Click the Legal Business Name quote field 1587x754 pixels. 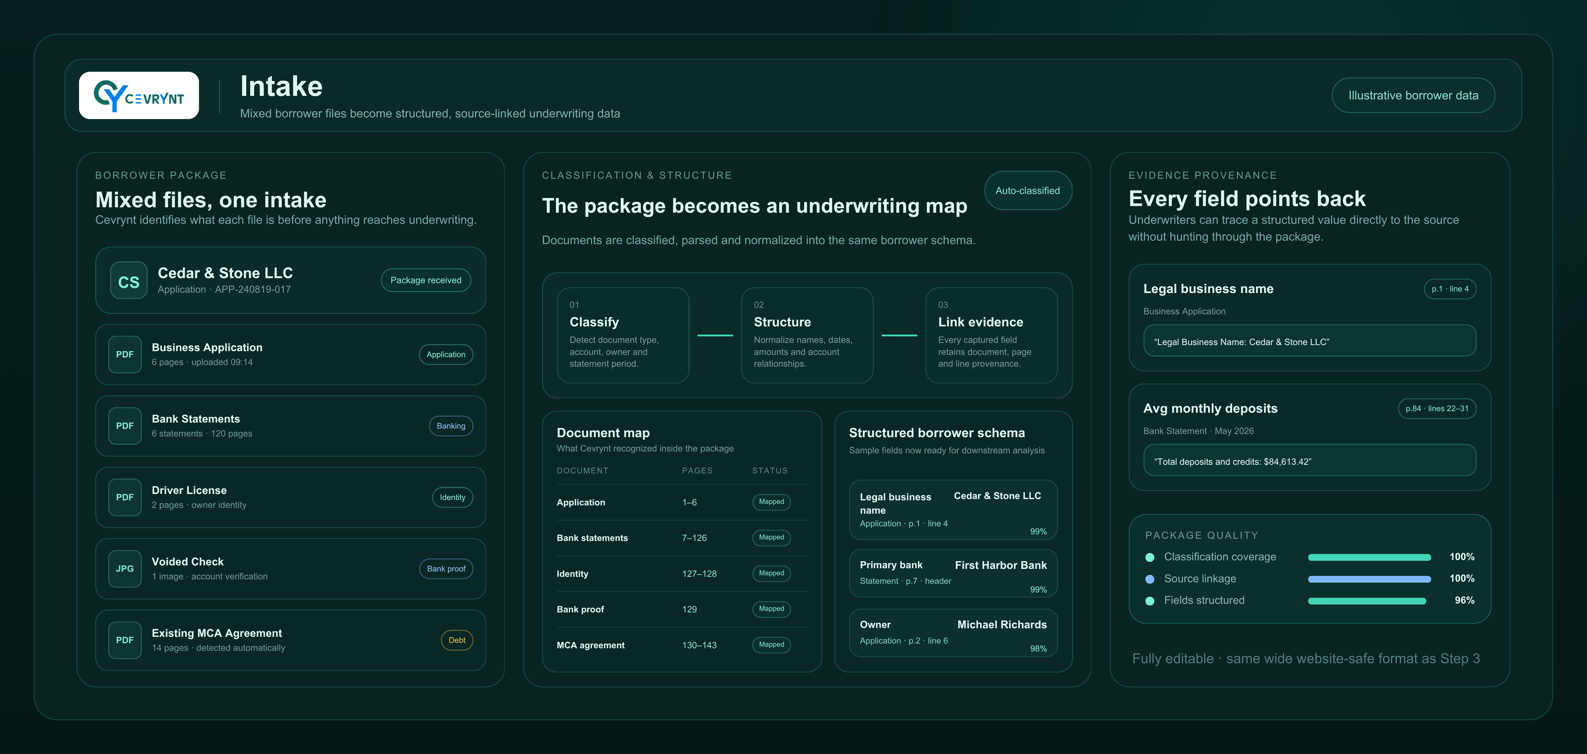(1310, 341)
